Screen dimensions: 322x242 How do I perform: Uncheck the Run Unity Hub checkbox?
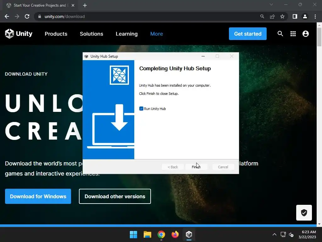coord(141,109)
